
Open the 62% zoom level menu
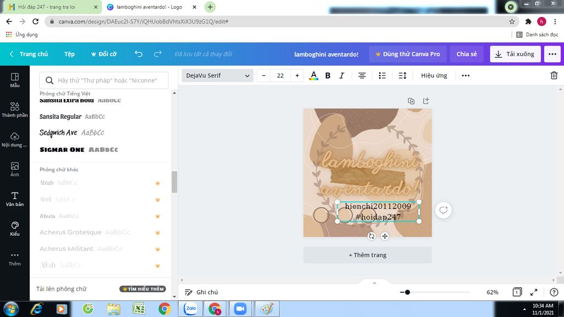pos(492,292)
